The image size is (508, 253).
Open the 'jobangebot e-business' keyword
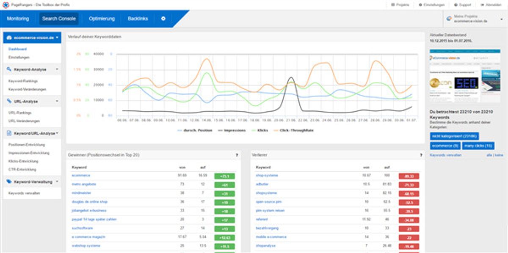point(89,210)
